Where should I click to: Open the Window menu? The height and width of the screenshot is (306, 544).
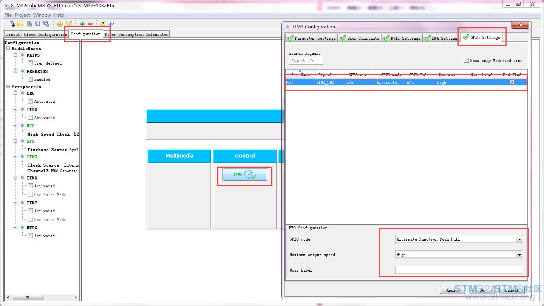coord(42,15)
